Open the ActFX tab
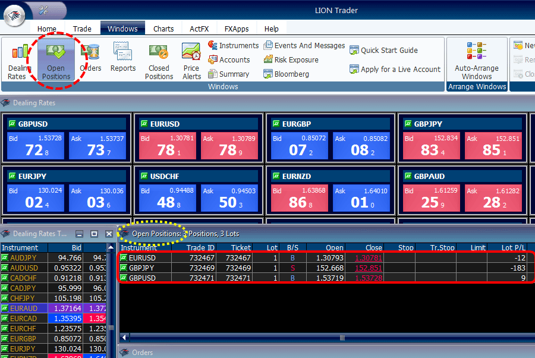Screen dimensions: 535x358 coord(199,29)
